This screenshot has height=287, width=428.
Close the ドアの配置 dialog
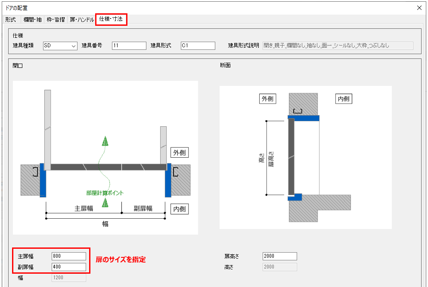419,7
